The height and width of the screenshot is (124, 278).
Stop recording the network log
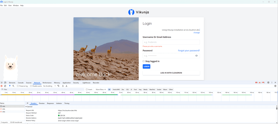pyautogui.click(x=2, y=86)
